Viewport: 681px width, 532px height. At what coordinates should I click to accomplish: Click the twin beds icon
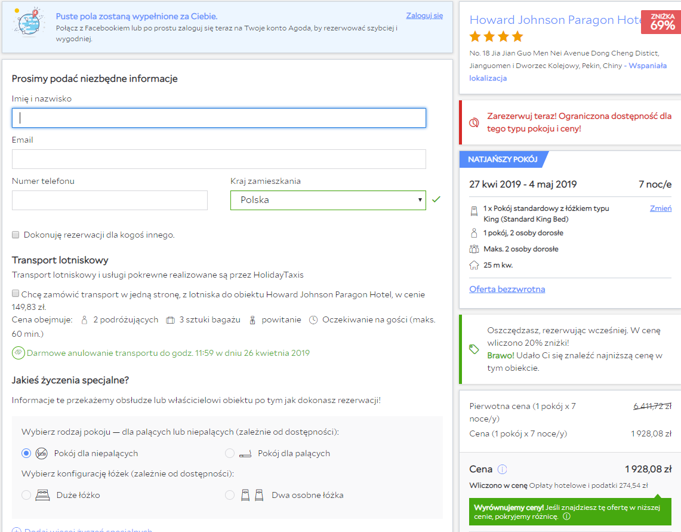click(252, 495)
